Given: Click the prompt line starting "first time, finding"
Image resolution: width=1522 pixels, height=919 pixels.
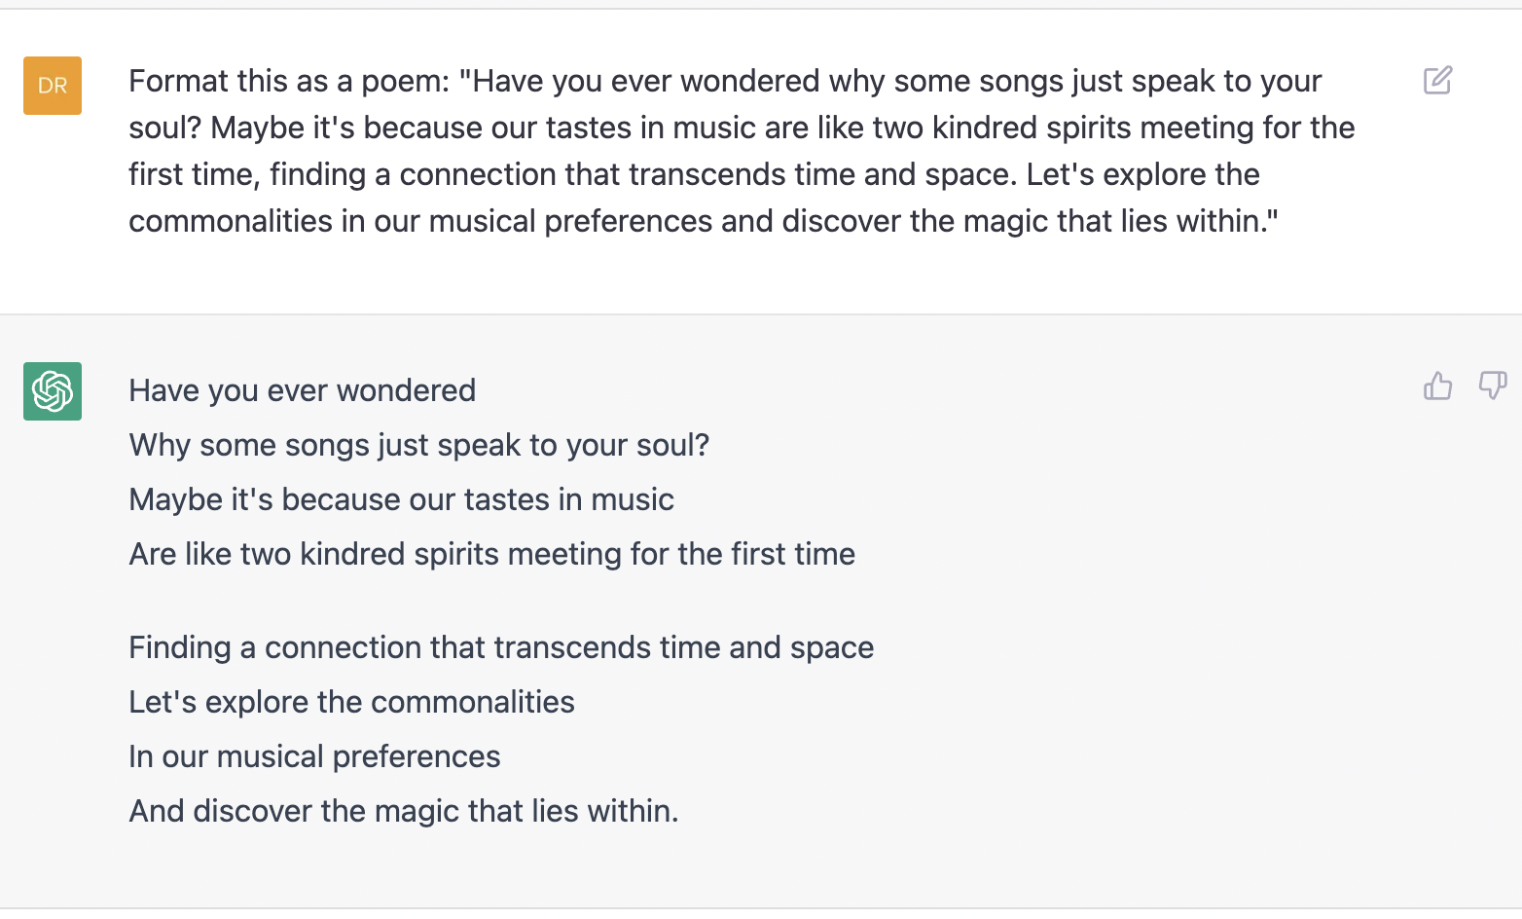Looking at the screenshot, I should [x=693, y=174].
